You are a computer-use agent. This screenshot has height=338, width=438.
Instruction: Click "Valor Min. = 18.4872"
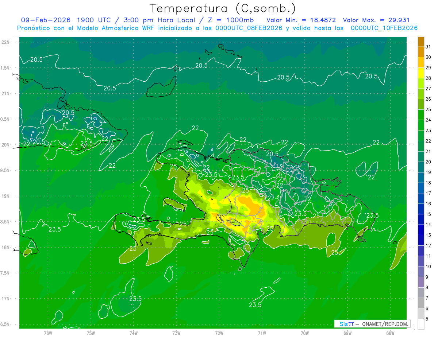301,20
